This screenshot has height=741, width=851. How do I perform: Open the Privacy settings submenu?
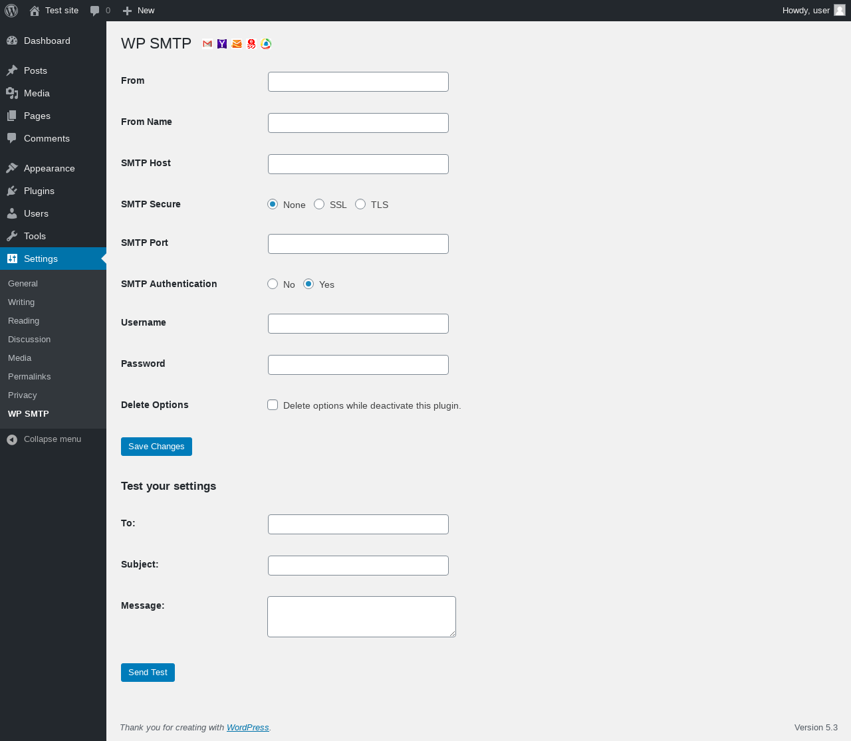pyautogui.click(x=22, y=395)
